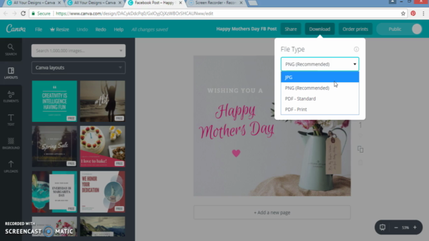Click the File Type info icon
Image resolution: width=429 pixels, height=241 pixels.
click(x=356, y=49)
